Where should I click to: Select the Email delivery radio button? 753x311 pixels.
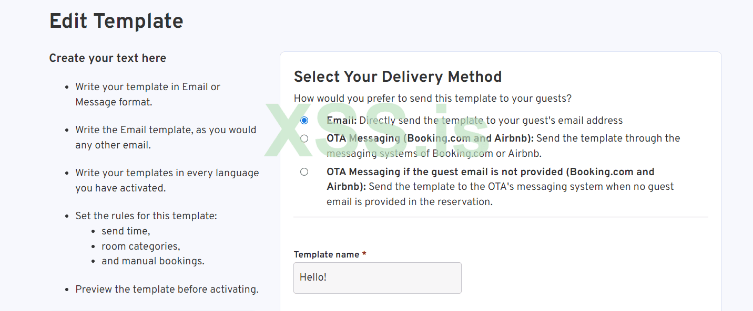[x=304, y=121]
